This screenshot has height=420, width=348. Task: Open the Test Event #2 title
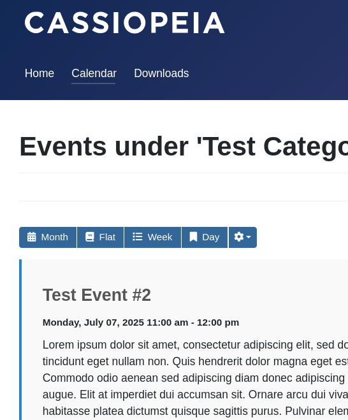click(x=97, y=295)
